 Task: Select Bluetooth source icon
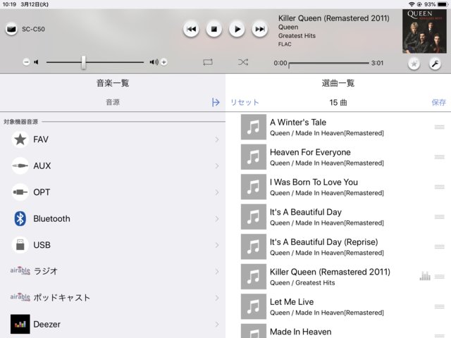click(20, 219)
